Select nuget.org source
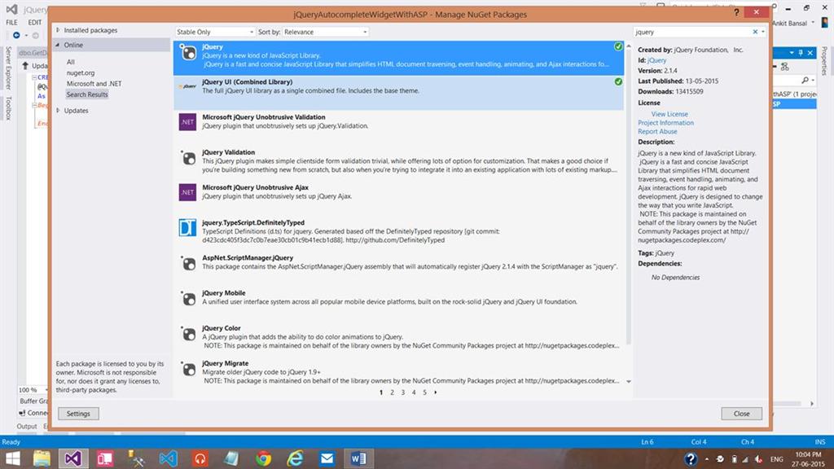 [x=81, y=72]
